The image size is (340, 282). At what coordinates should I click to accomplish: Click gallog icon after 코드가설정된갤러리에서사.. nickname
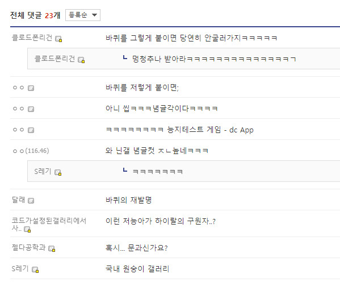(27, 229)
